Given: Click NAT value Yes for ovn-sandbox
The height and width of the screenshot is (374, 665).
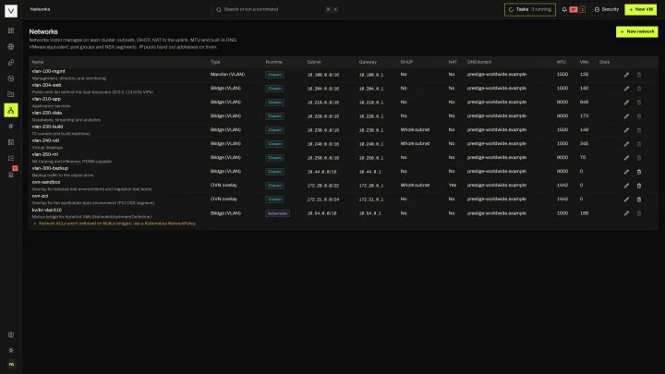Looking at the screenshot, I should tap(453, 186).
